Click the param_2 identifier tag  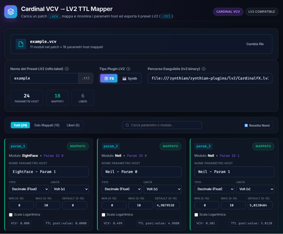[111, 146]
